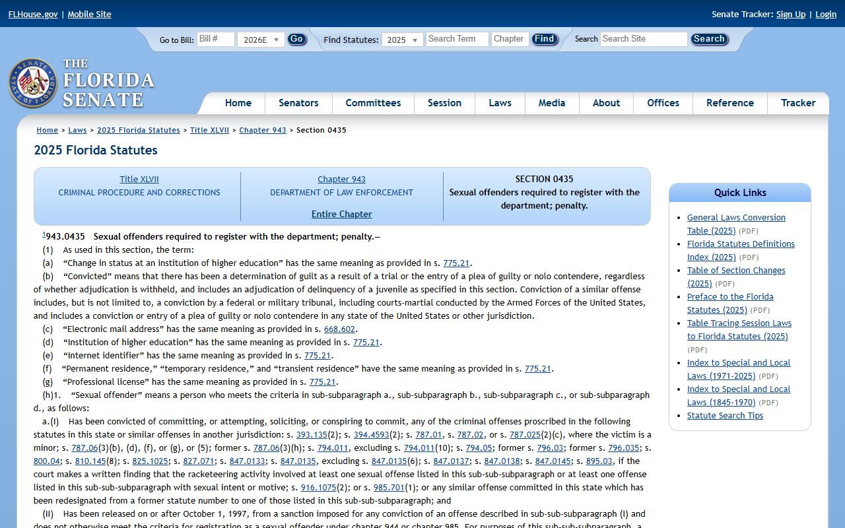Focus the Search Site input field
Screen dimensions: 845x528
644,39
